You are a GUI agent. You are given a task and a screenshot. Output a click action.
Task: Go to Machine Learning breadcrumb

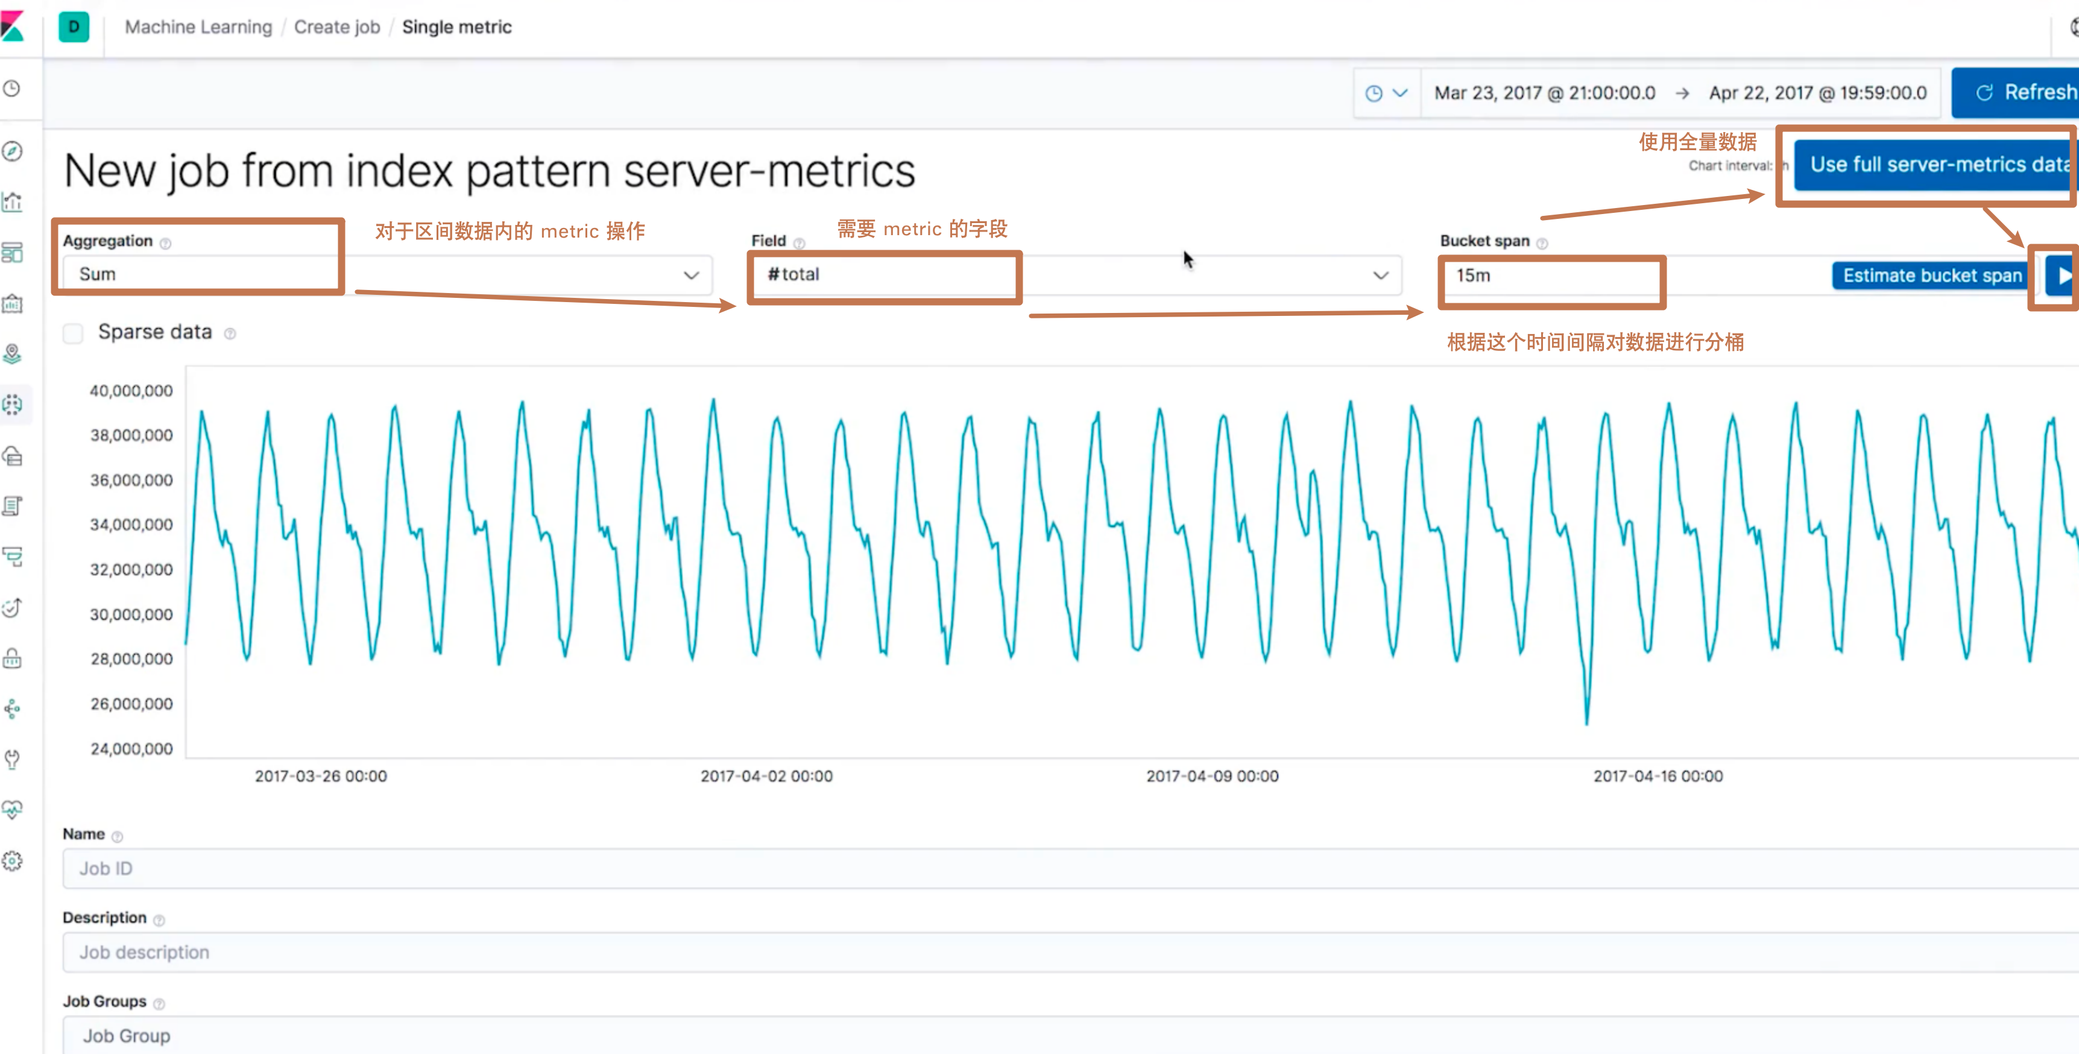click(198, 27)
